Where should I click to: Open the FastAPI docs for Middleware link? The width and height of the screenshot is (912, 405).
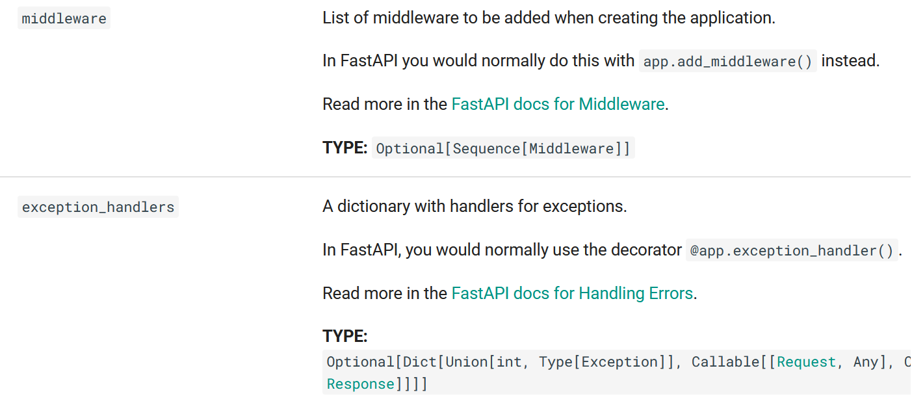tap(558, 104)
